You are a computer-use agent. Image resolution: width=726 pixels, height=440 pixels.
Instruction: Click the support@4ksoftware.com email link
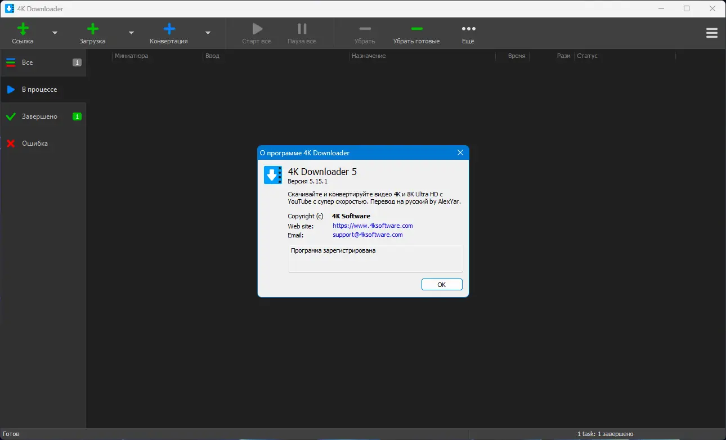[368, 235]
